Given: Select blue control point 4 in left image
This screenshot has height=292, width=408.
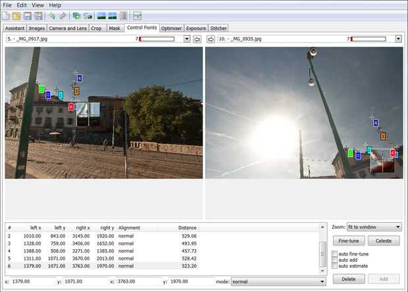Looking at the screenshot, I should point(80,78).
